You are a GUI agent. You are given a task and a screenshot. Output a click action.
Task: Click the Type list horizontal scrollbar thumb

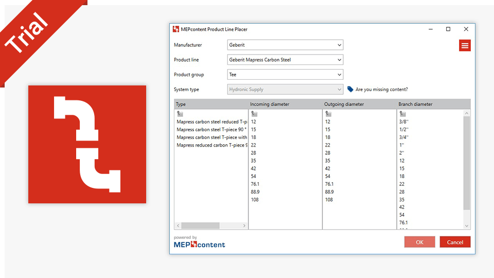click(x=200, y=225)
